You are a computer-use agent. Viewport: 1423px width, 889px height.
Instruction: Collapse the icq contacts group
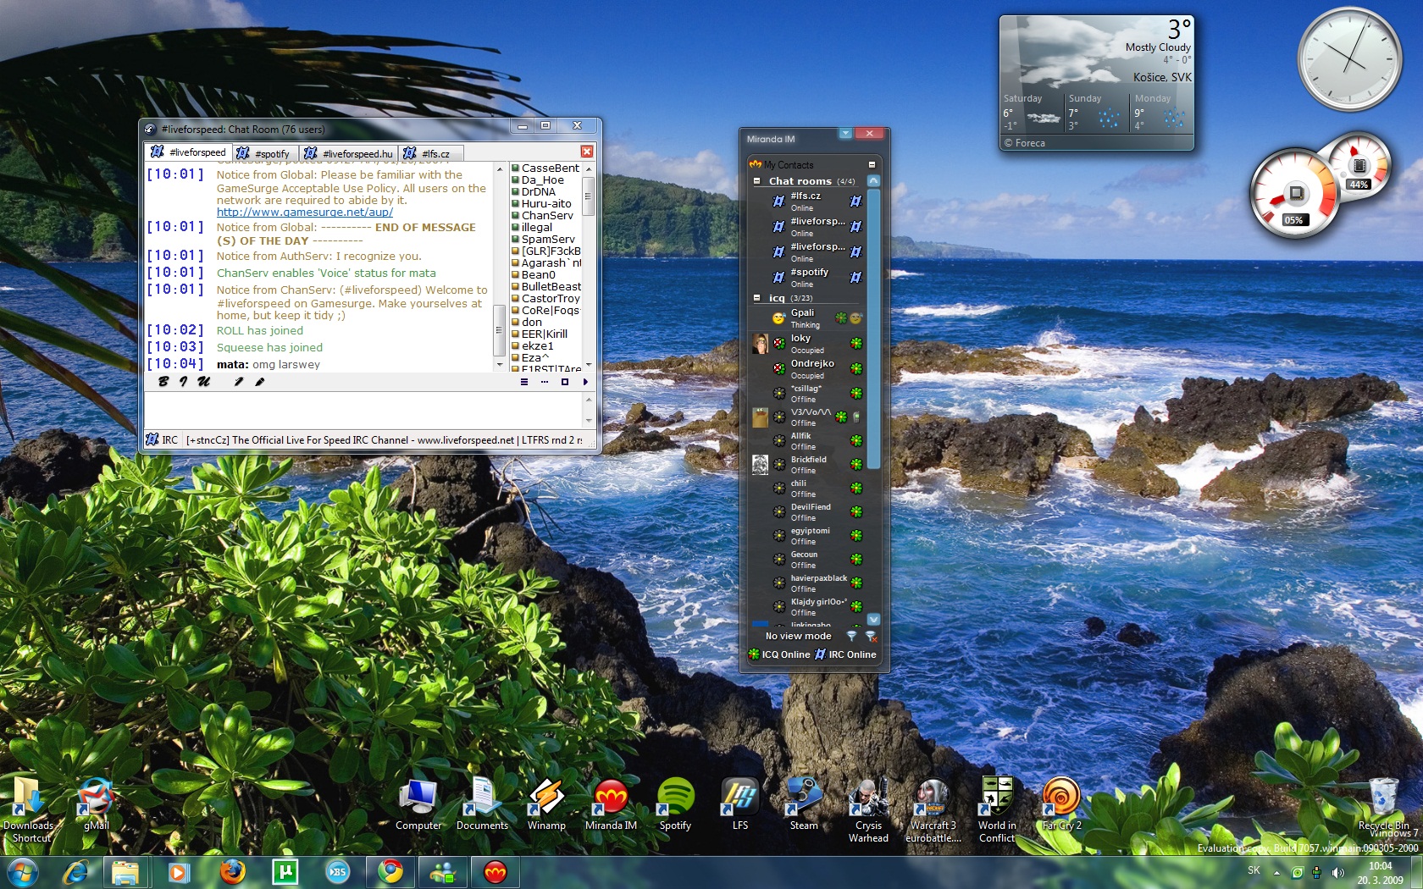(756, 298)
